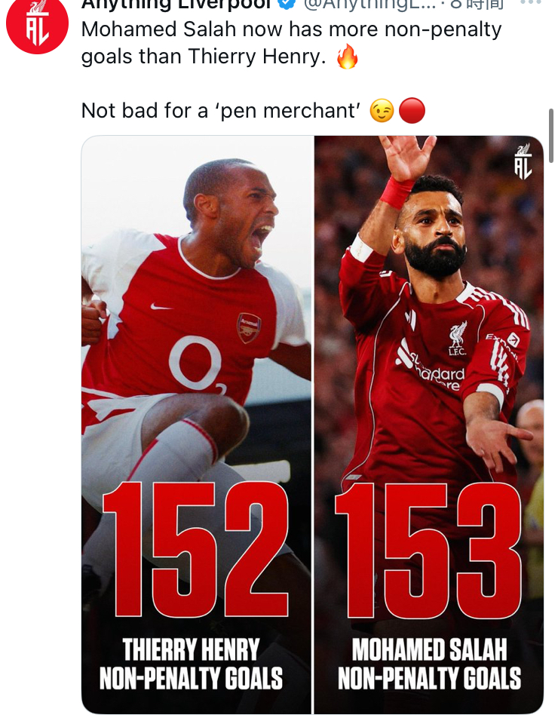Click the 'Mohamed Salah Non-Penalty Goals' caption
This screenshot has height=724, width=558.
[429, 664]
